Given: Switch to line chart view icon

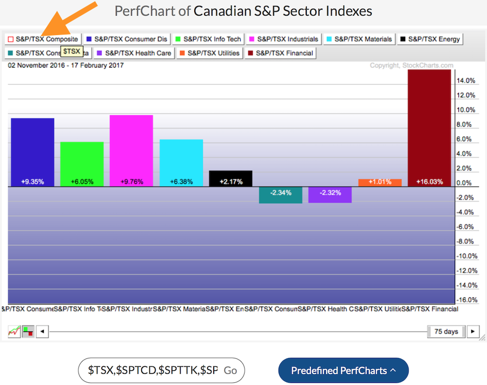Looking at the screenshot, I should tap(14, 331).
